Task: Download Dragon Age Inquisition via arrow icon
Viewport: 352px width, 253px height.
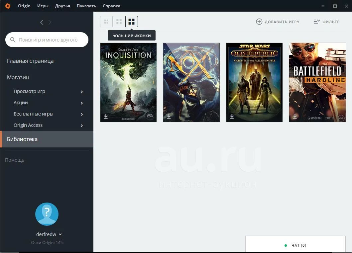Action: point(106,117)
